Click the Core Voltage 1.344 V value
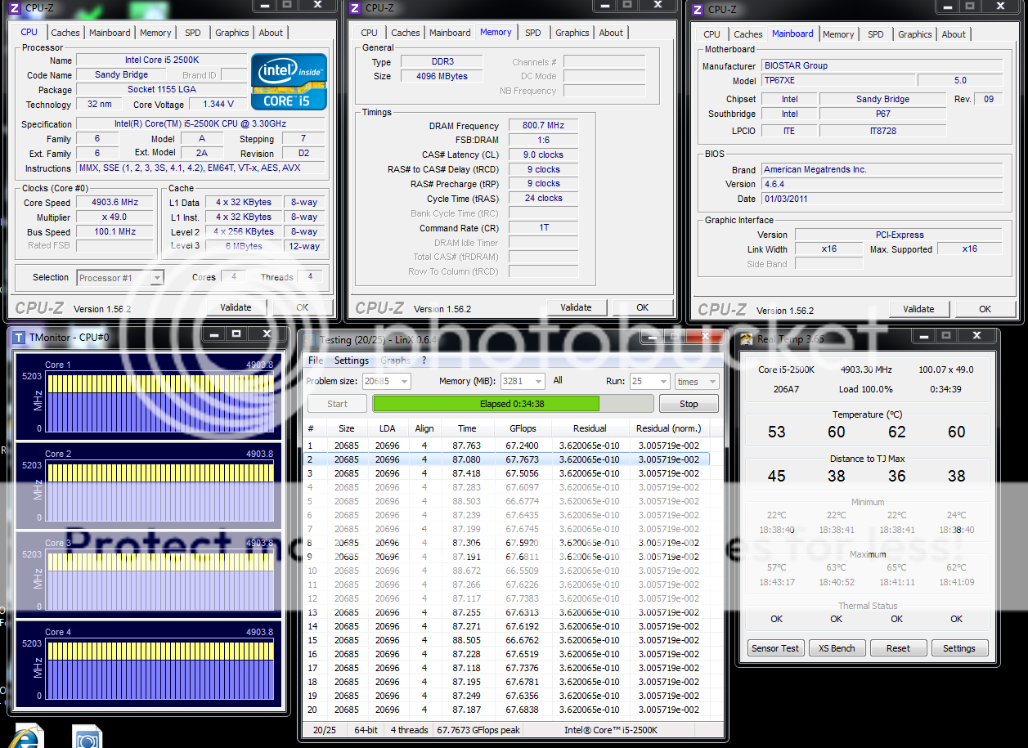The image size is (1028, 748). coord(218,104)
